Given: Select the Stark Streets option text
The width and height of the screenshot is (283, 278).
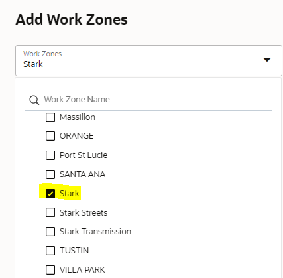Looking at the screenshot, I should pos(84,213).
